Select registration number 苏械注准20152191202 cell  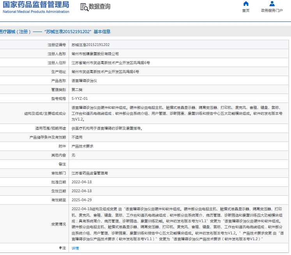click(x=90, y=45)
